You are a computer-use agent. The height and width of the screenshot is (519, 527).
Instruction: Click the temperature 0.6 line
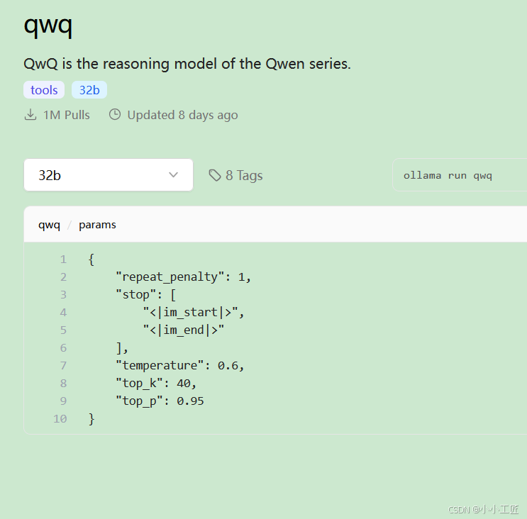[x=179, y=365]
